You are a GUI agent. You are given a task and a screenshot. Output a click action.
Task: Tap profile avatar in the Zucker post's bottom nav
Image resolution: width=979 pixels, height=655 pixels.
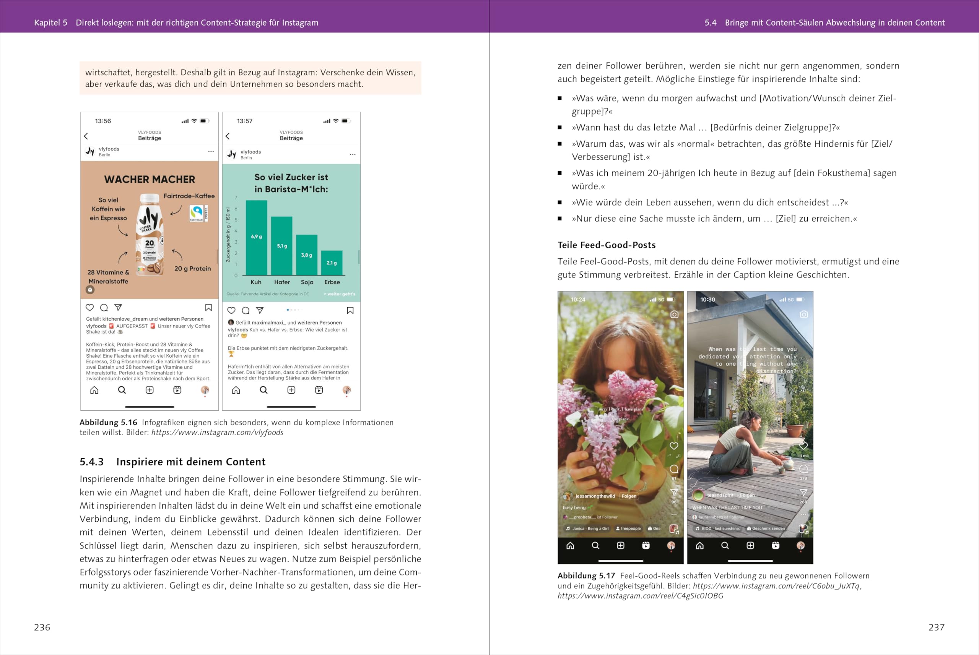[x=346, y=390]
